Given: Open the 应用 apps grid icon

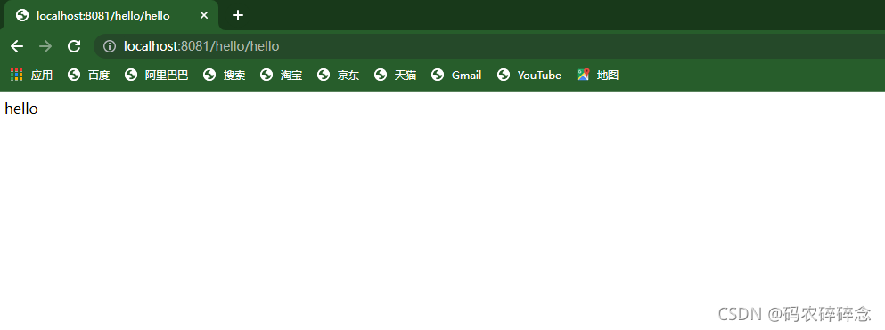Looking at the screenshot, I should click(x=16, y=75).
